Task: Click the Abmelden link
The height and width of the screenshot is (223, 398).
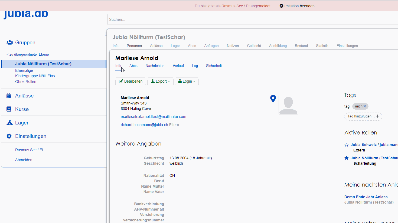Action: 24,160
